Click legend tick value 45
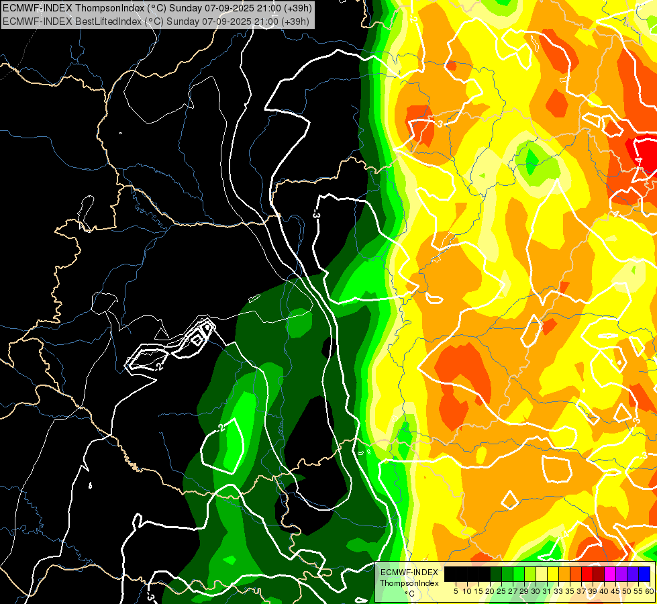Image resolution: width=657 pixels, height=604 pixels. (x=616, y=591)
